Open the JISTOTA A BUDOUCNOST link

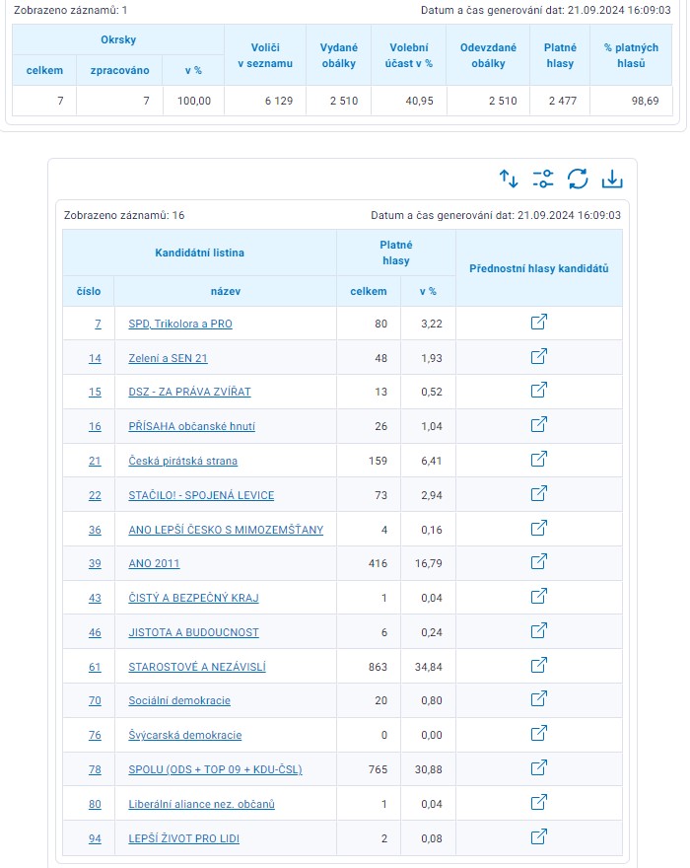point(193,632)
